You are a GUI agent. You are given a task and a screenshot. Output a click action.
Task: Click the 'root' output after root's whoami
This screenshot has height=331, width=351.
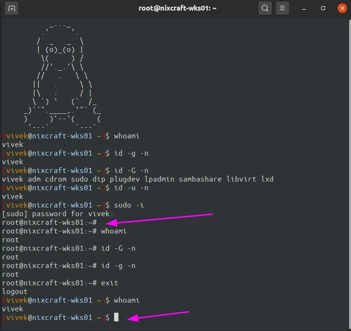pos(11,240)
